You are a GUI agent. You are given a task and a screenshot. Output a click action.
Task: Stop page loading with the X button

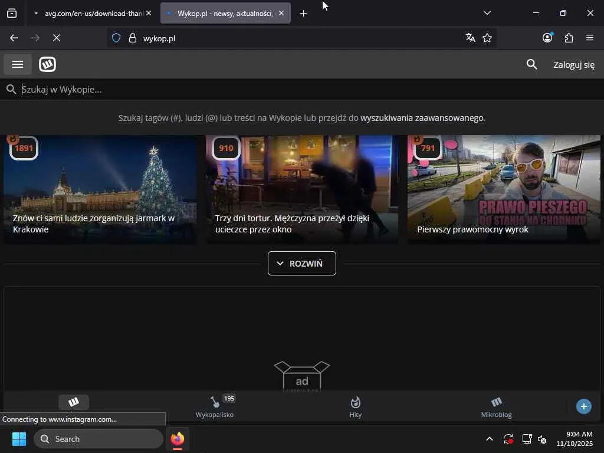pyautogui.click(x=57, y=38)
